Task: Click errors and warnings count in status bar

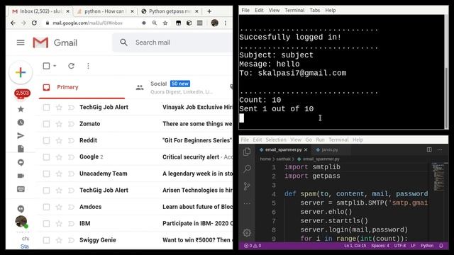Action: click(x=253, y=246)
